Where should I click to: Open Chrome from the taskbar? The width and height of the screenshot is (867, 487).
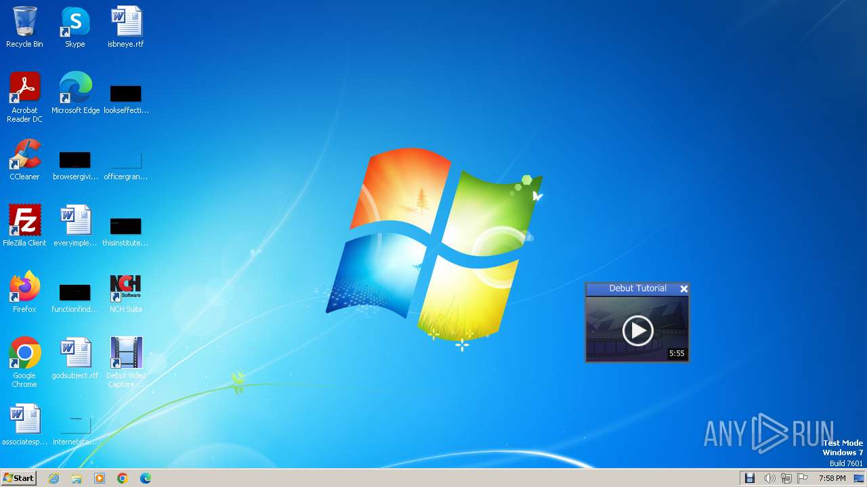pyautogui.click(x=123, y=478)
